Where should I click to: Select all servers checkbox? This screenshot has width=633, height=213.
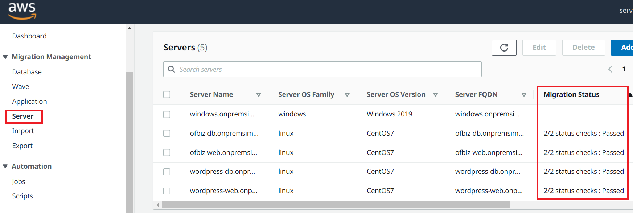(167, 95)
